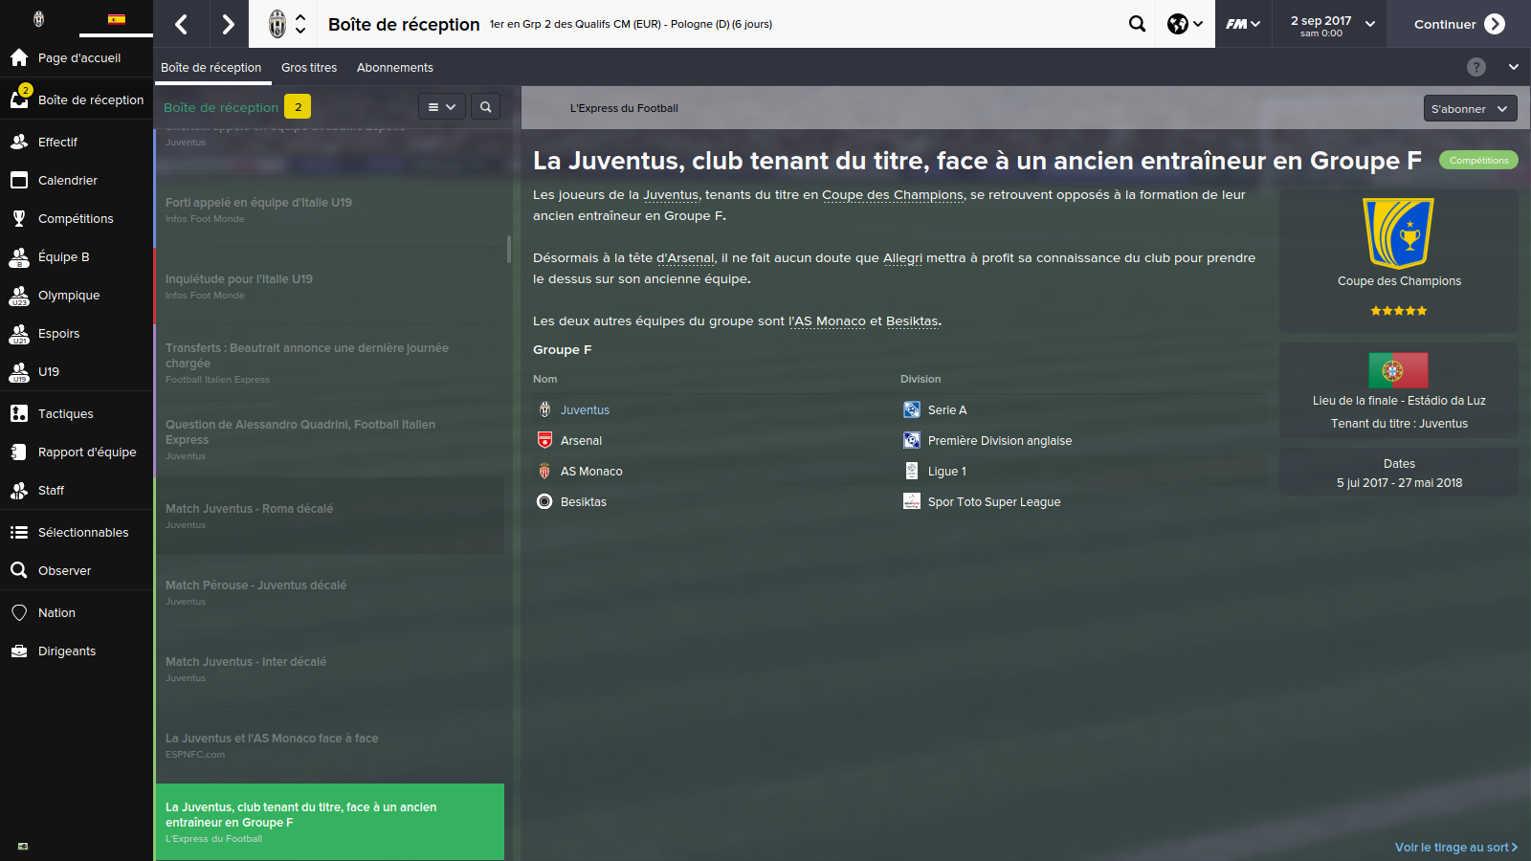Open the AS Monaco team link
Screen dimensions: 1531x861
591,471
